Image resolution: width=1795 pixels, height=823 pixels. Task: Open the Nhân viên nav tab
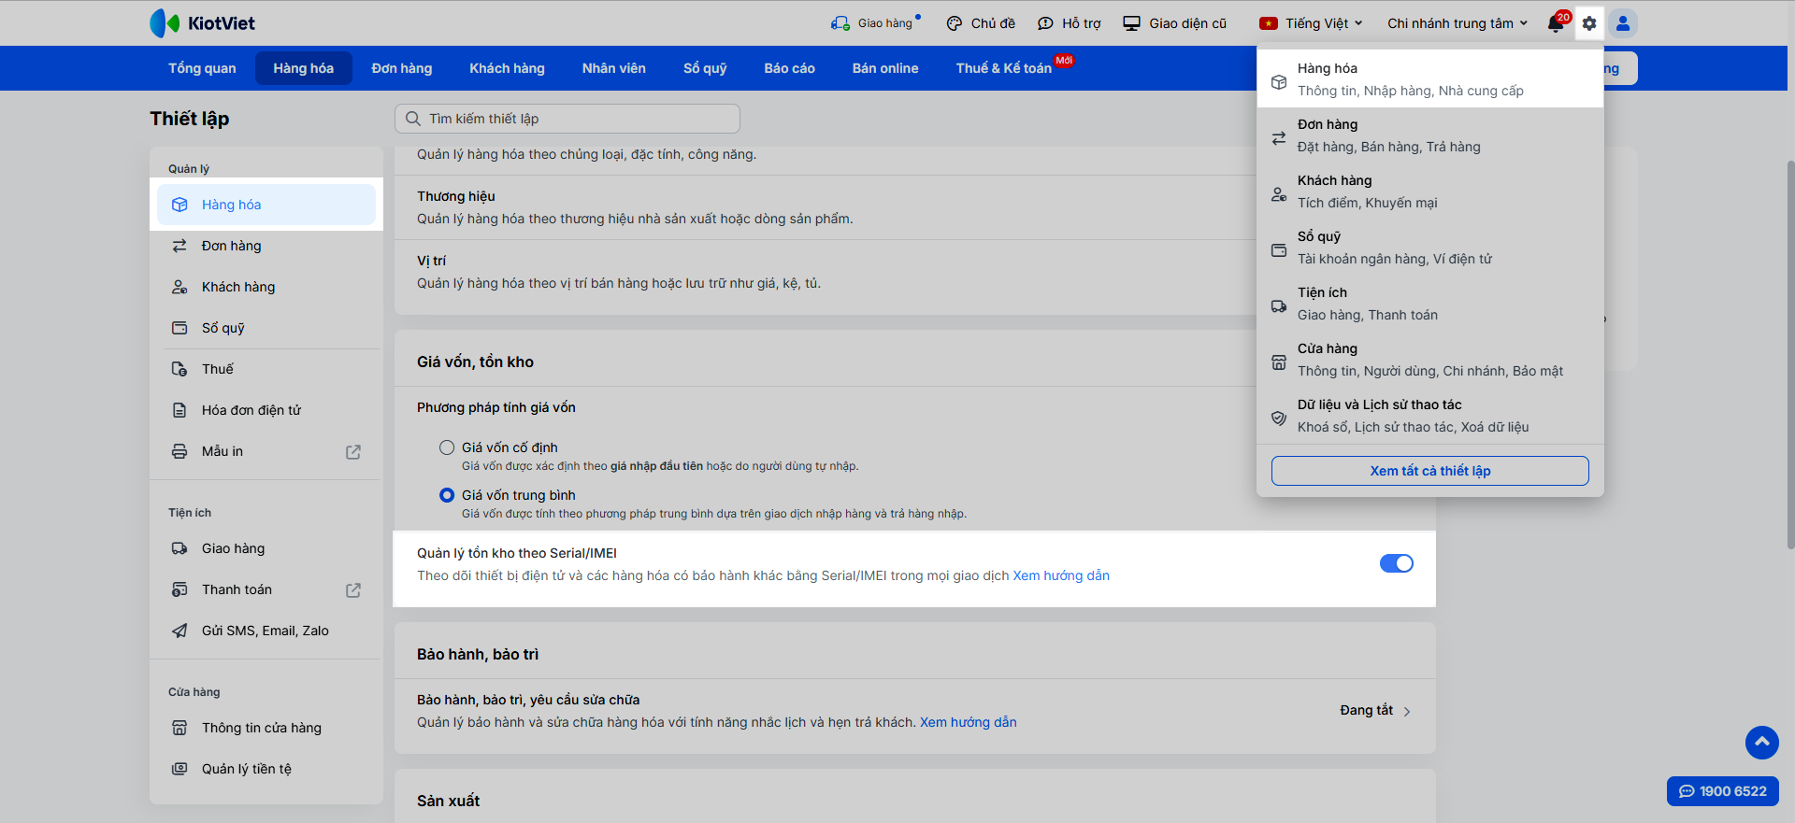614,68
